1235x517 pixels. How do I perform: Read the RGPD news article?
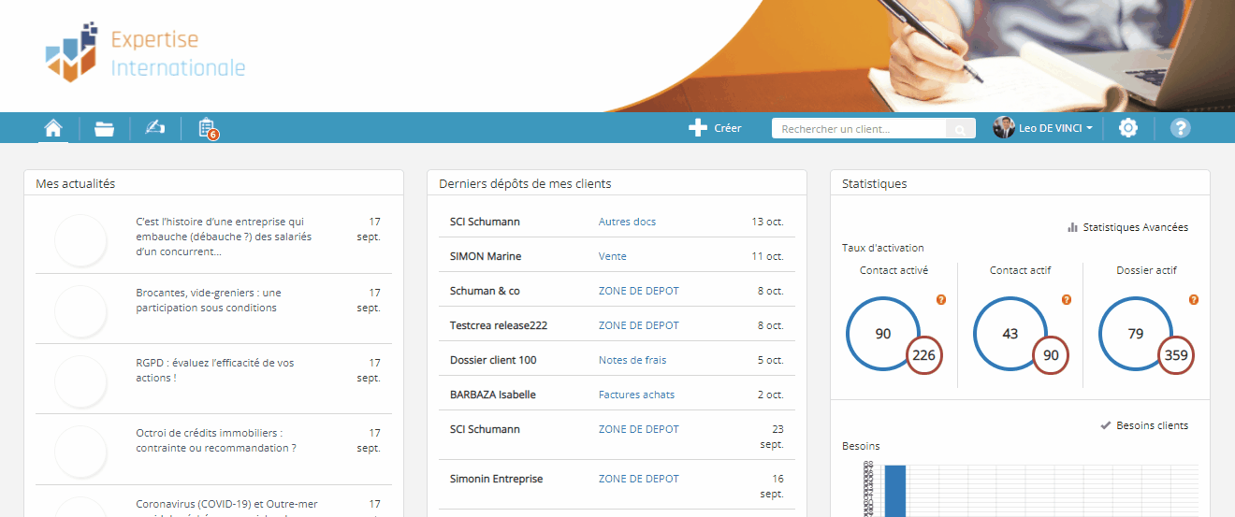pos(215,370)
